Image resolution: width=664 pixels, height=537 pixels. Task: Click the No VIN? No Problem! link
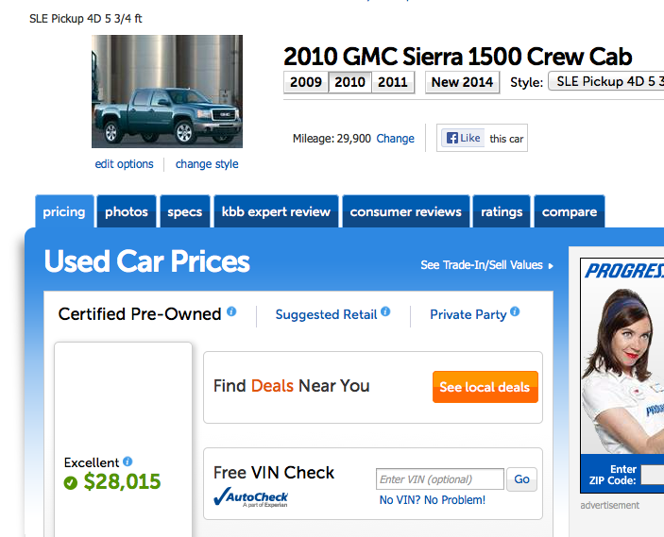click(433, 500)
